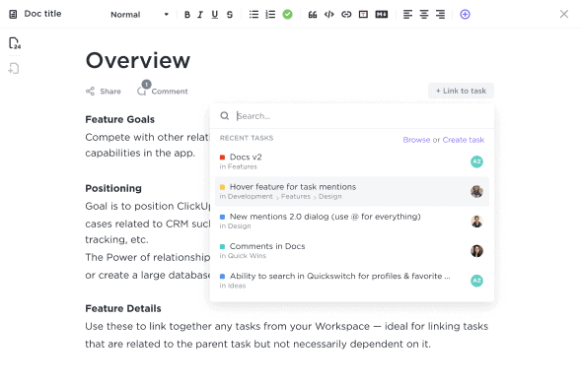Click the search magnifier icon
Screen dimensions: 580x385
coord(225,116)
